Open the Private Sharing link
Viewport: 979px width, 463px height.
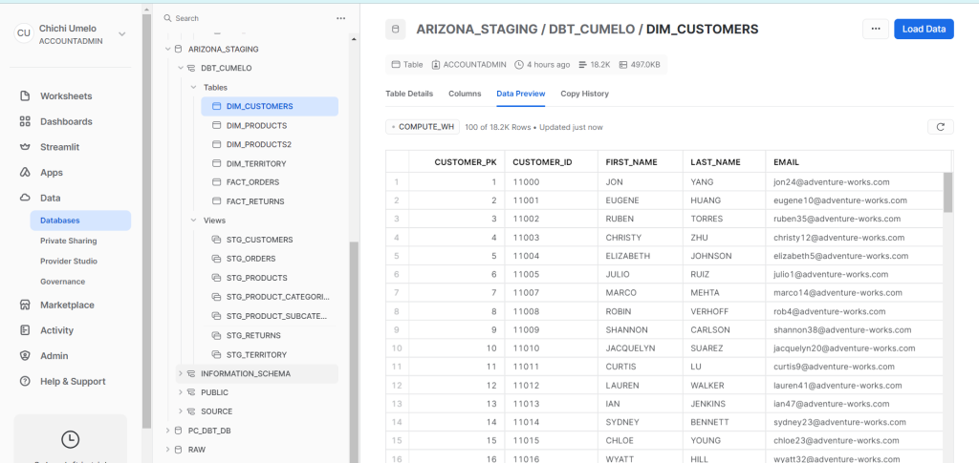68,241
